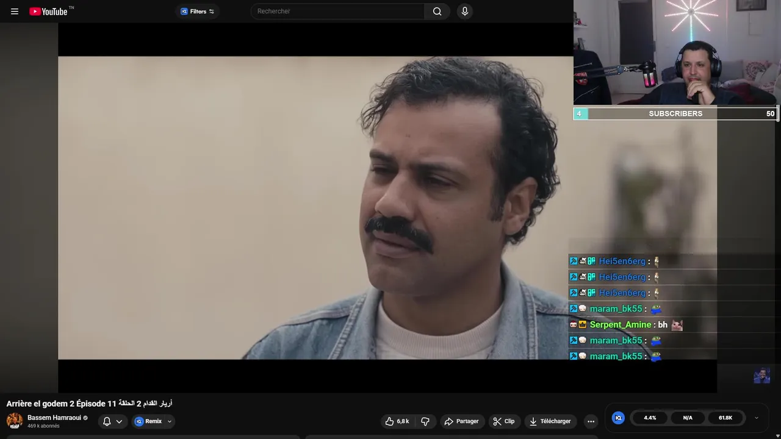Click the N/A stat pill
The width and height of the screenshot is (781, 439).
click(x=688, y=418)
